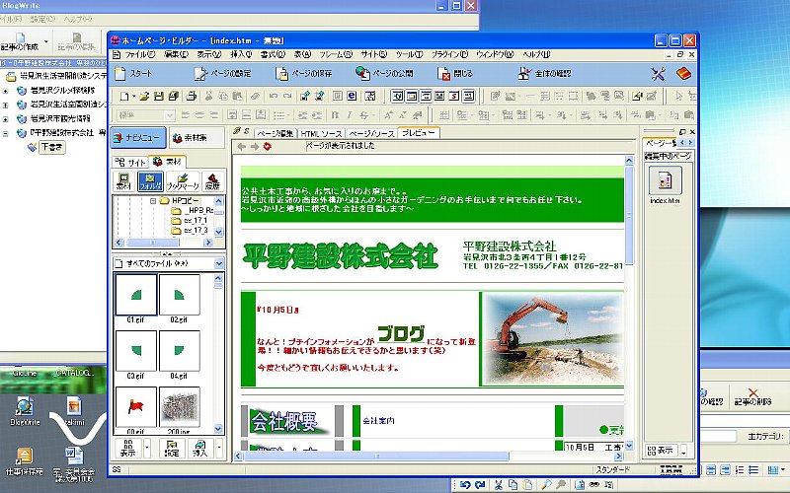The image size is (790, 493).
Task: Click the undo arrow in Homepage Builder toolbar
Action: click(x=274, y=96)
